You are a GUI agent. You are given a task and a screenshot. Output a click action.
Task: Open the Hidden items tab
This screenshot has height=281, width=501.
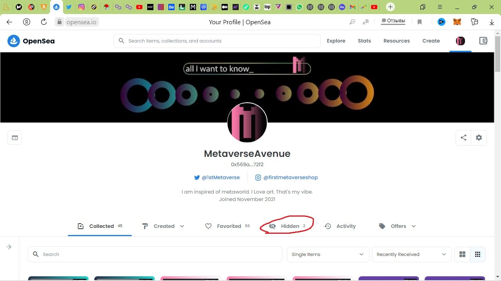pos(287,226)
